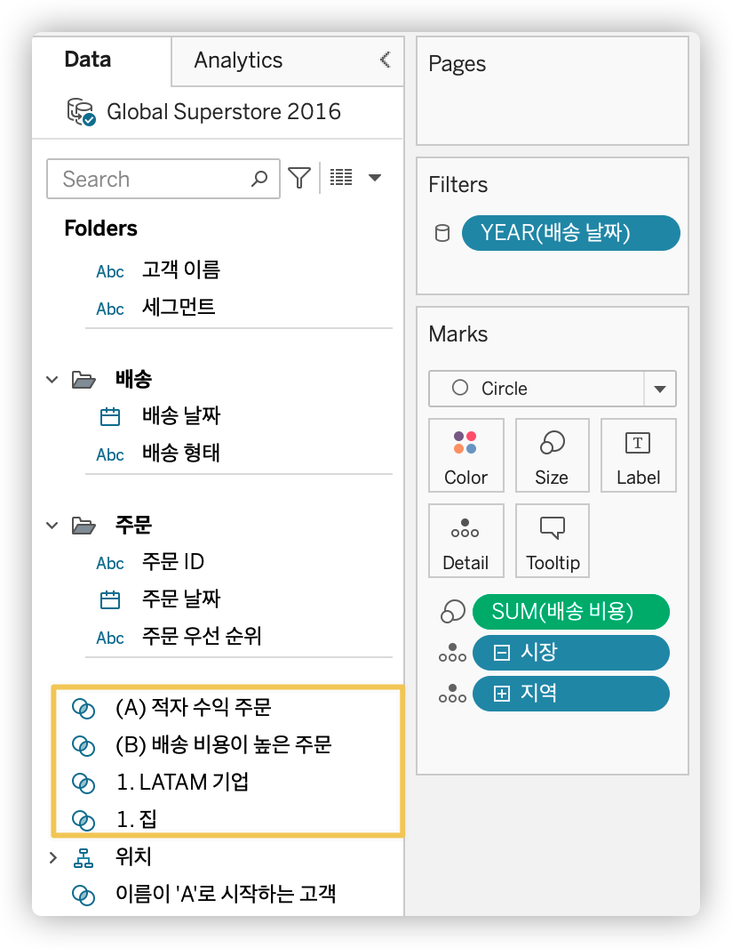Select the 주문 날짜 field
732x948 pixels.
pos(181,599)
